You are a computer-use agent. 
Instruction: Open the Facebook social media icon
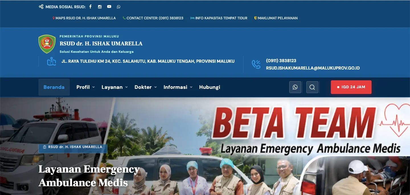(91, 7)
